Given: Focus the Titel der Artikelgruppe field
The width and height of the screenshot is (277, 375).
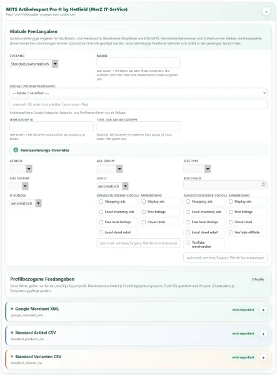Looking at the screenshot, I should (x=138, y=126).
